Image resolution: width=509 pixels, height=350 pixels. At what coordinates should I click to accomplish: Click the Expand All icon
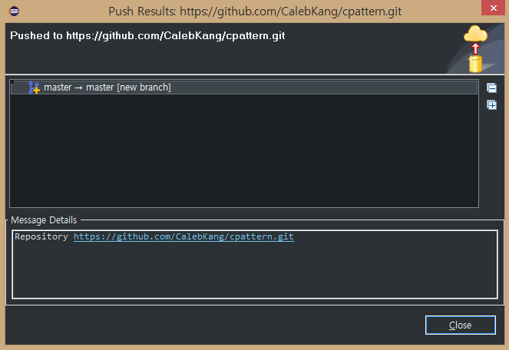491,105
